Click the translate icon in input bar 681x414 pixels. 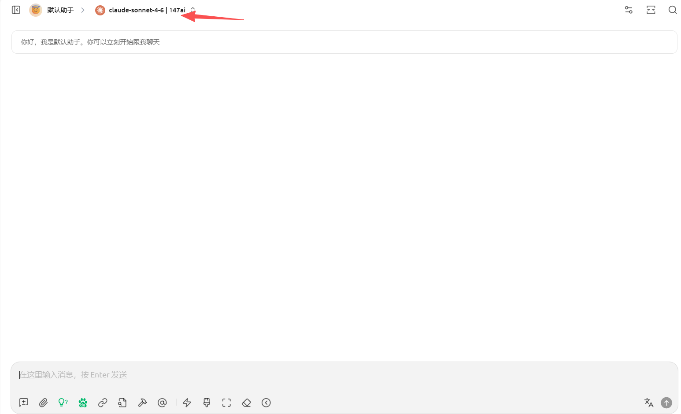[649, 403]
